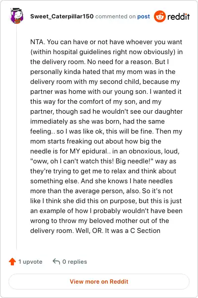Click the vertical thread line under avatar

pos(17,137)
